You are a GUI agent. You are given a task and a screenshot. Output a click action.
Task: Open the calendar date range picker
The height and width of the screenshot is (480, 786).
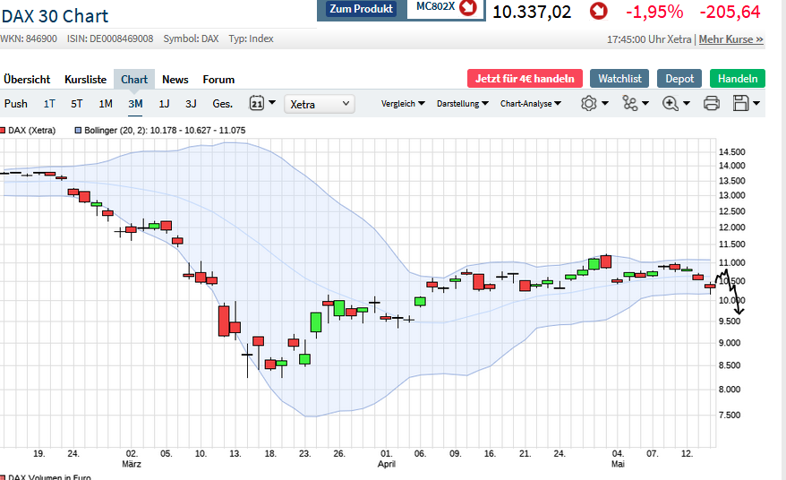coord(257,104)
